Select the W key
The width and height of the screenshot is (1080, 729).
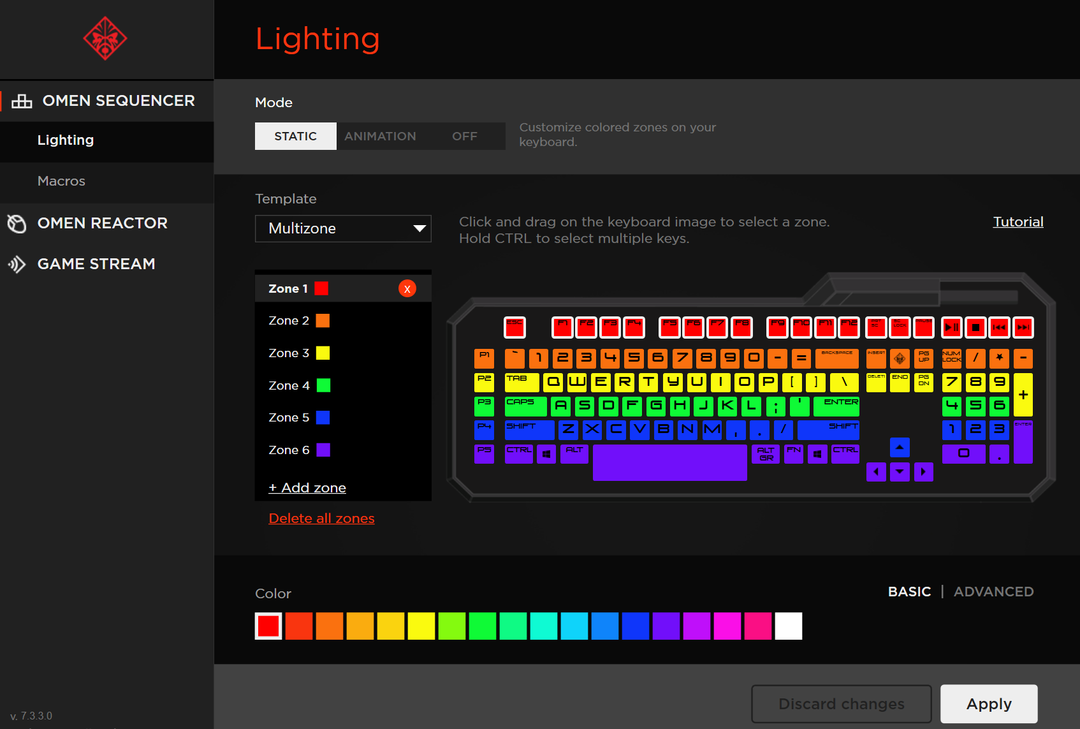(577, 383)
